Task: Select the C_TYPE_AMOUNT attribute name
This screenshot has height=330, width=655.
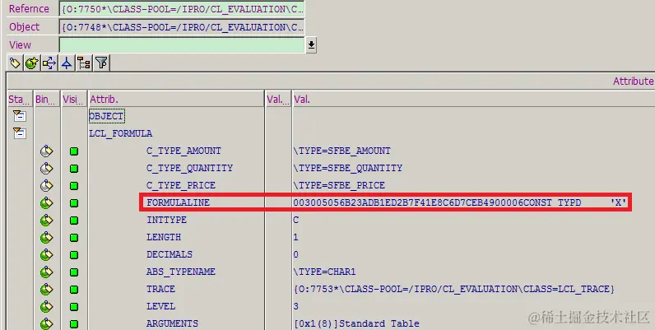Action: coord(183,151)
